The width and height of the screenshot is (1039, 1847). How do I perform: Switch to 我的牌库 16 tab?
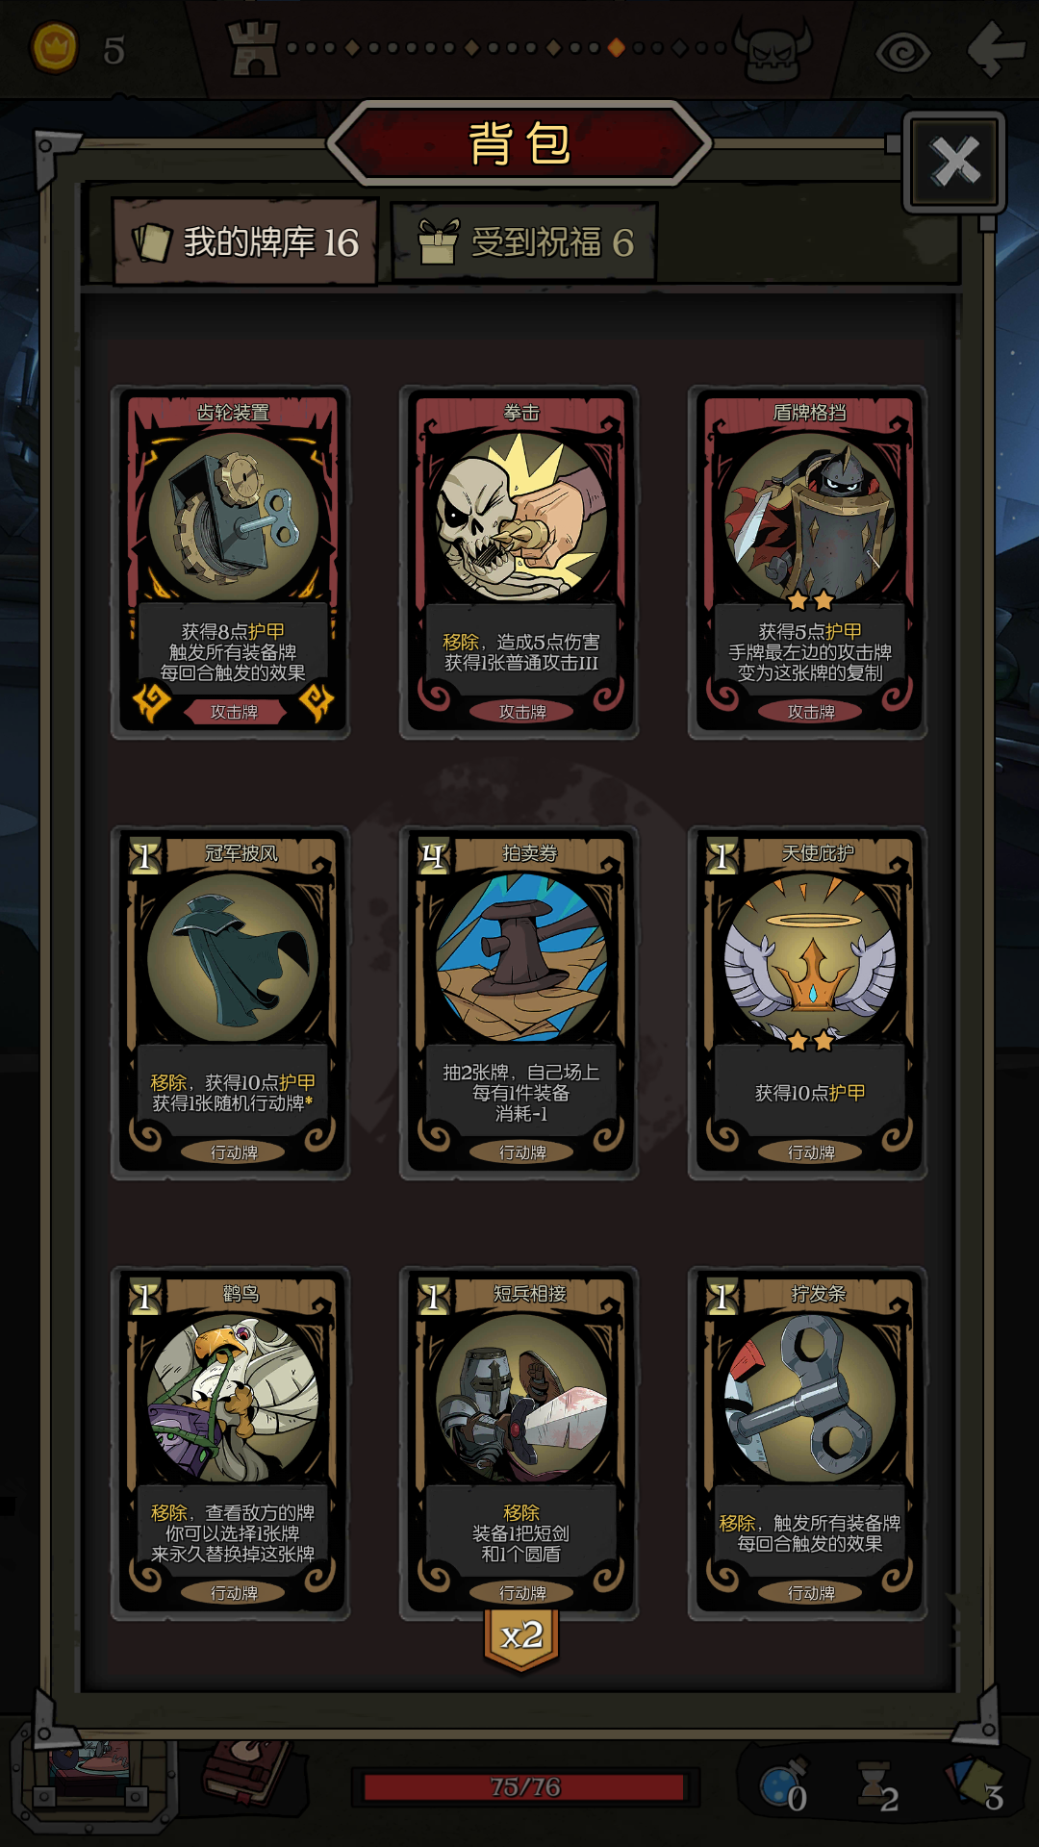[x=246, y=241]
